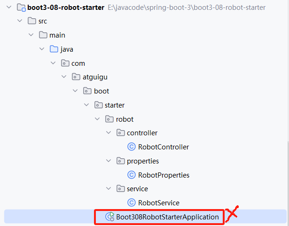Collapse the atguigu package chevron
Viewport: 289px width, 226px height.
click(64, 77)
